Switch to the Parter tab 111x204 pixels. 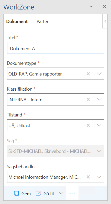42,22
